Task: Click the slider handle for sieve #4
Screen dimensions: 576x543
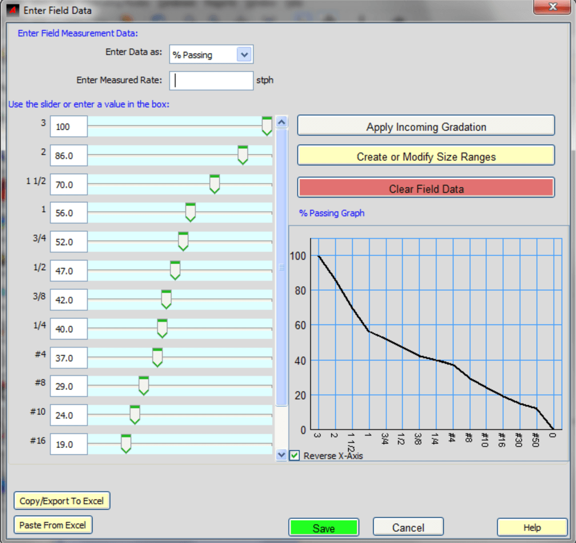Action: pyautogui.click(x=157, y=357)
